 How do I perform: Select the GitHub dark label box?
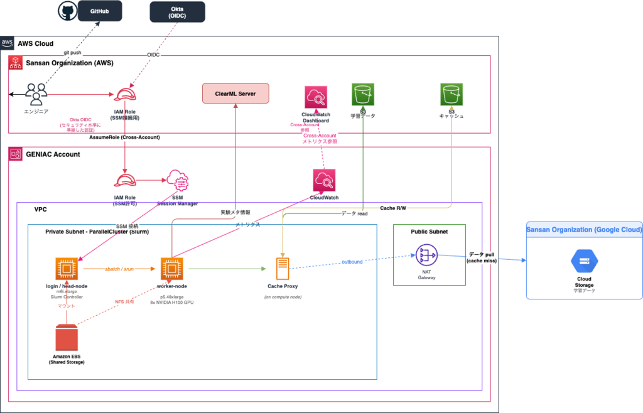point(100,11)
